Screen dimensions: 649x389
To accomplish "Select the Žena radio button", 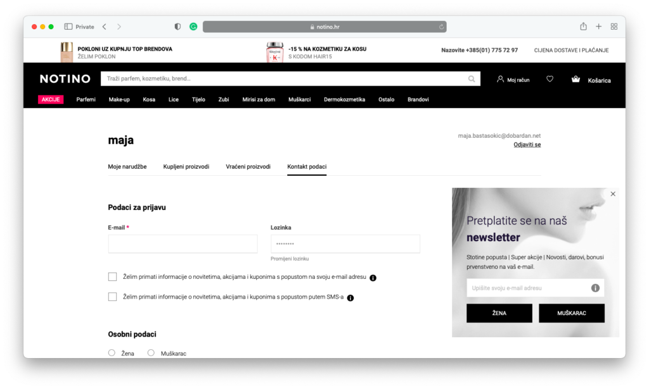I will pos(112,353).
